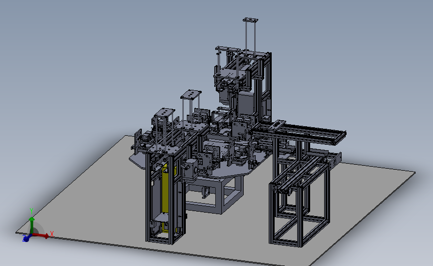
Task: Click the blue Z axis of the triad
Action: coord(27,238)
